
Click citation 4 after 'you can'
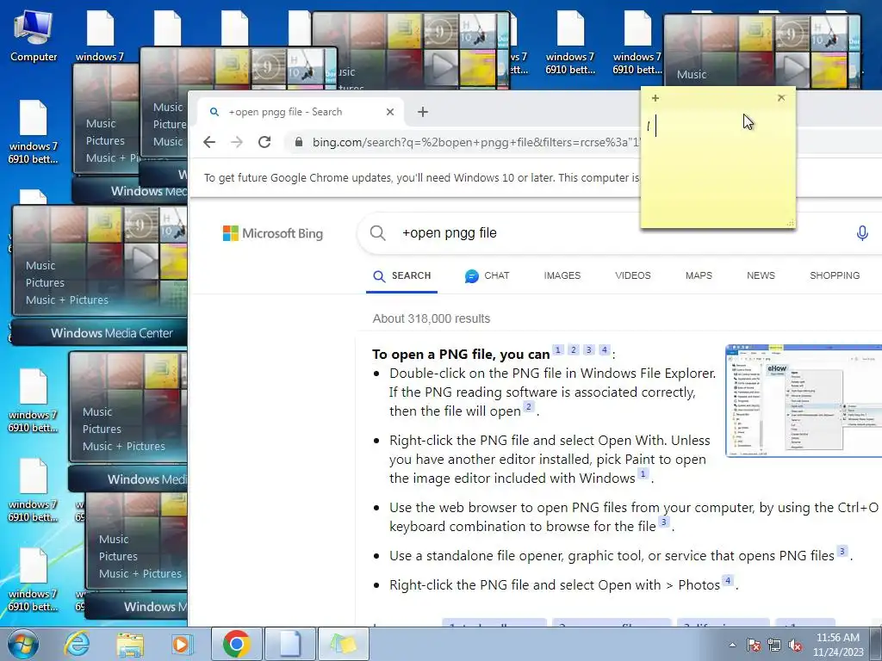[x=604, y=350]
